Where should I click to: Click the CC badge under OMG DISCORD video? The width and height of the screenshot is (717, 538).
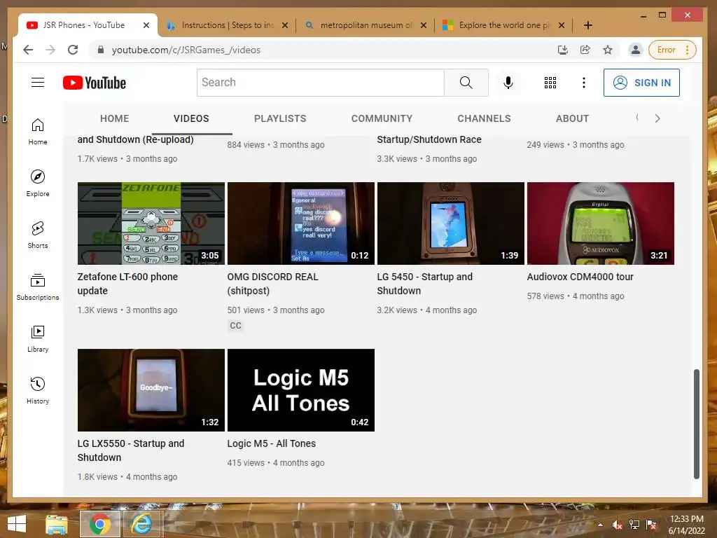click(x=235, y=325)
